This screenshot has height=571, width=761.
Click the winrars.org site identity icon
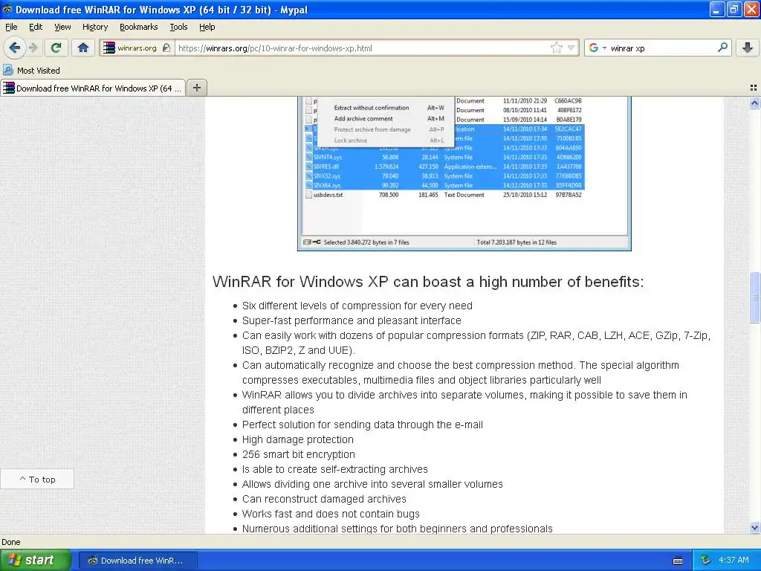(137, 48)
